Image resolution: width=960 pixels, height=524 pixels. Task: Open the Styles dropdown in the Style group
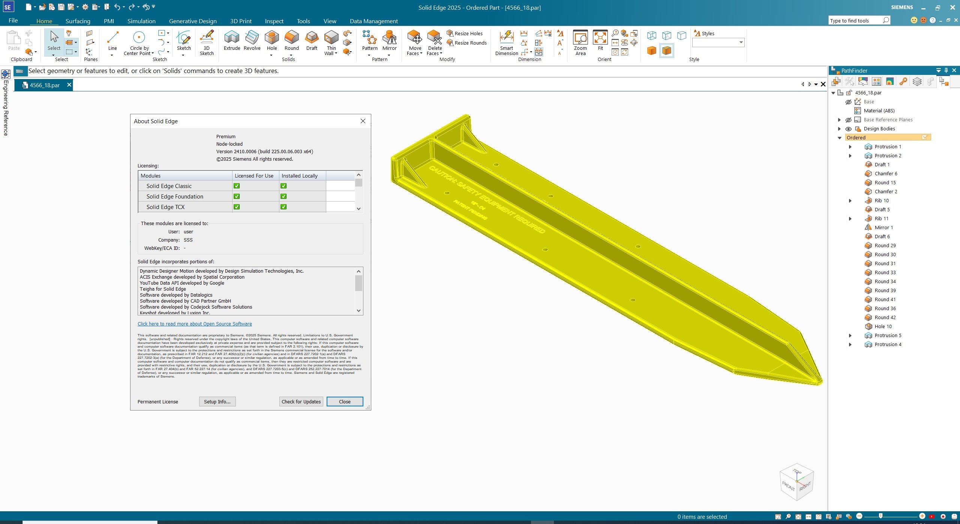pos(742,42)
